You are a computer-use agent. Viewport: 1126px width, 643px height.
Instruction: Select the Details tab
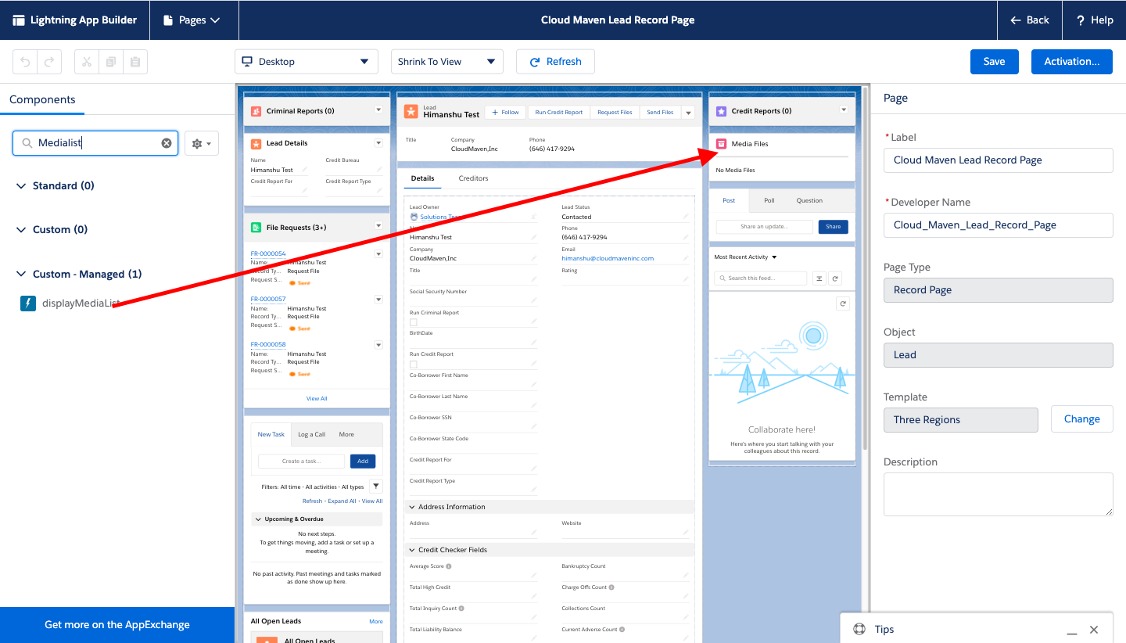pyautogui.click(x=423, y=178)
